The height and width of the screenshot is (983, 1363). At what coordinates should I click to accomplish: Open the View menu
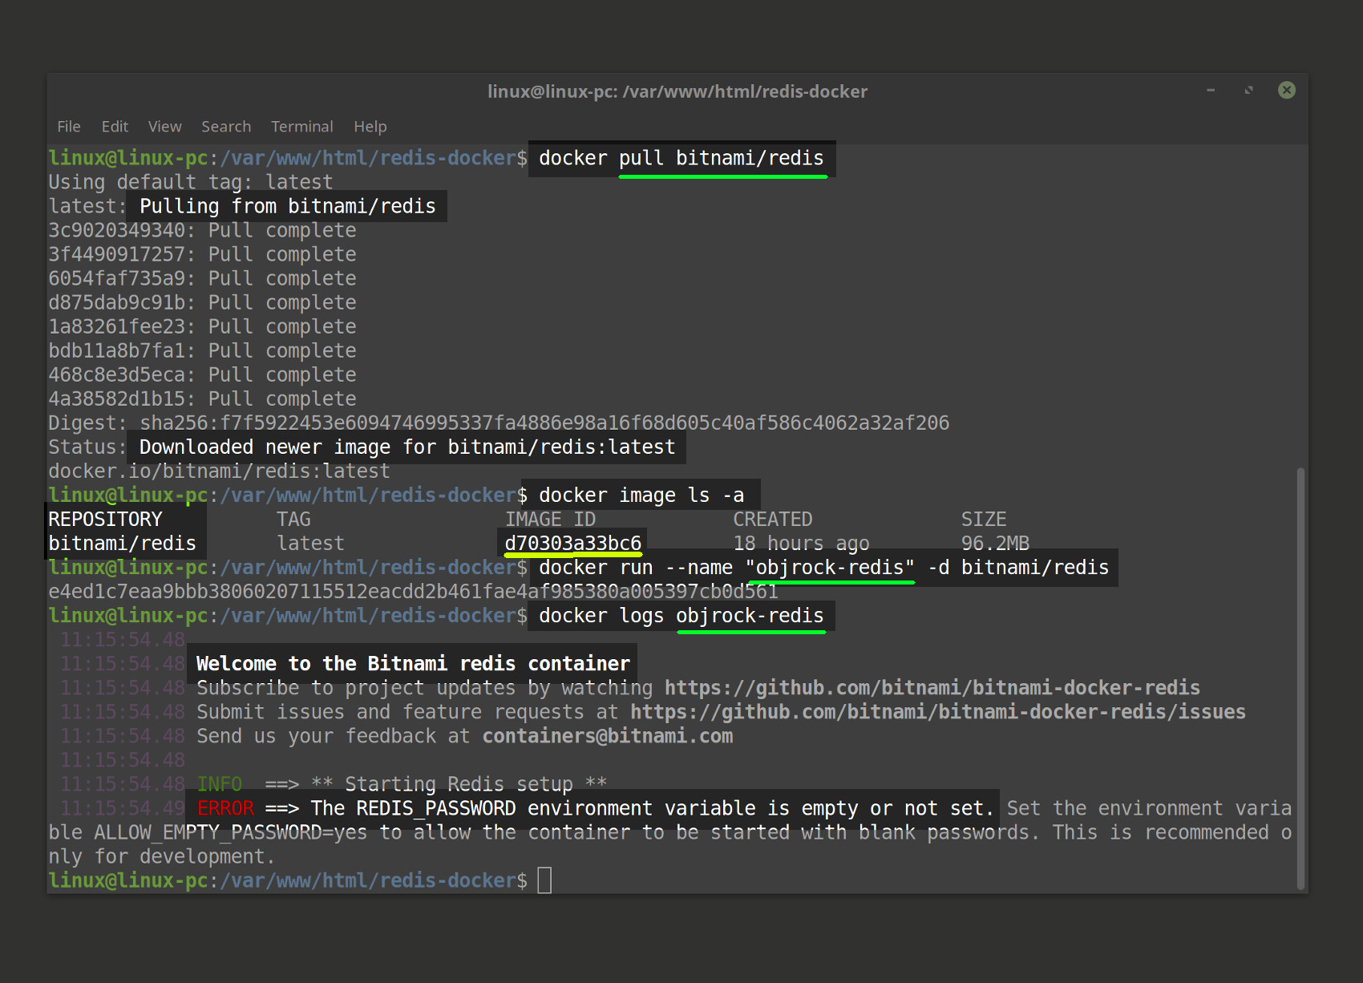click(x=164, y=127)
